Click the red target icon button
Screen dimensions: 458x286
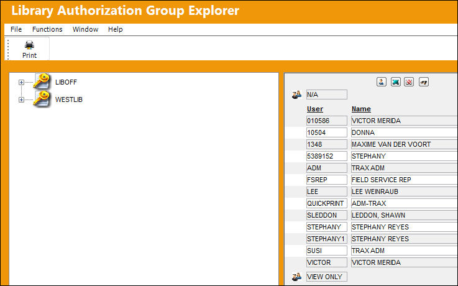tap(409, 82)
